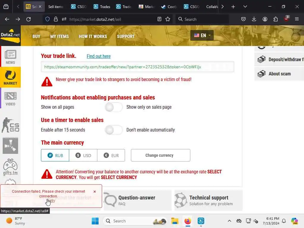Open the Firefox account icon
This screenshot has width=304, height=228.
click(265, 19)
